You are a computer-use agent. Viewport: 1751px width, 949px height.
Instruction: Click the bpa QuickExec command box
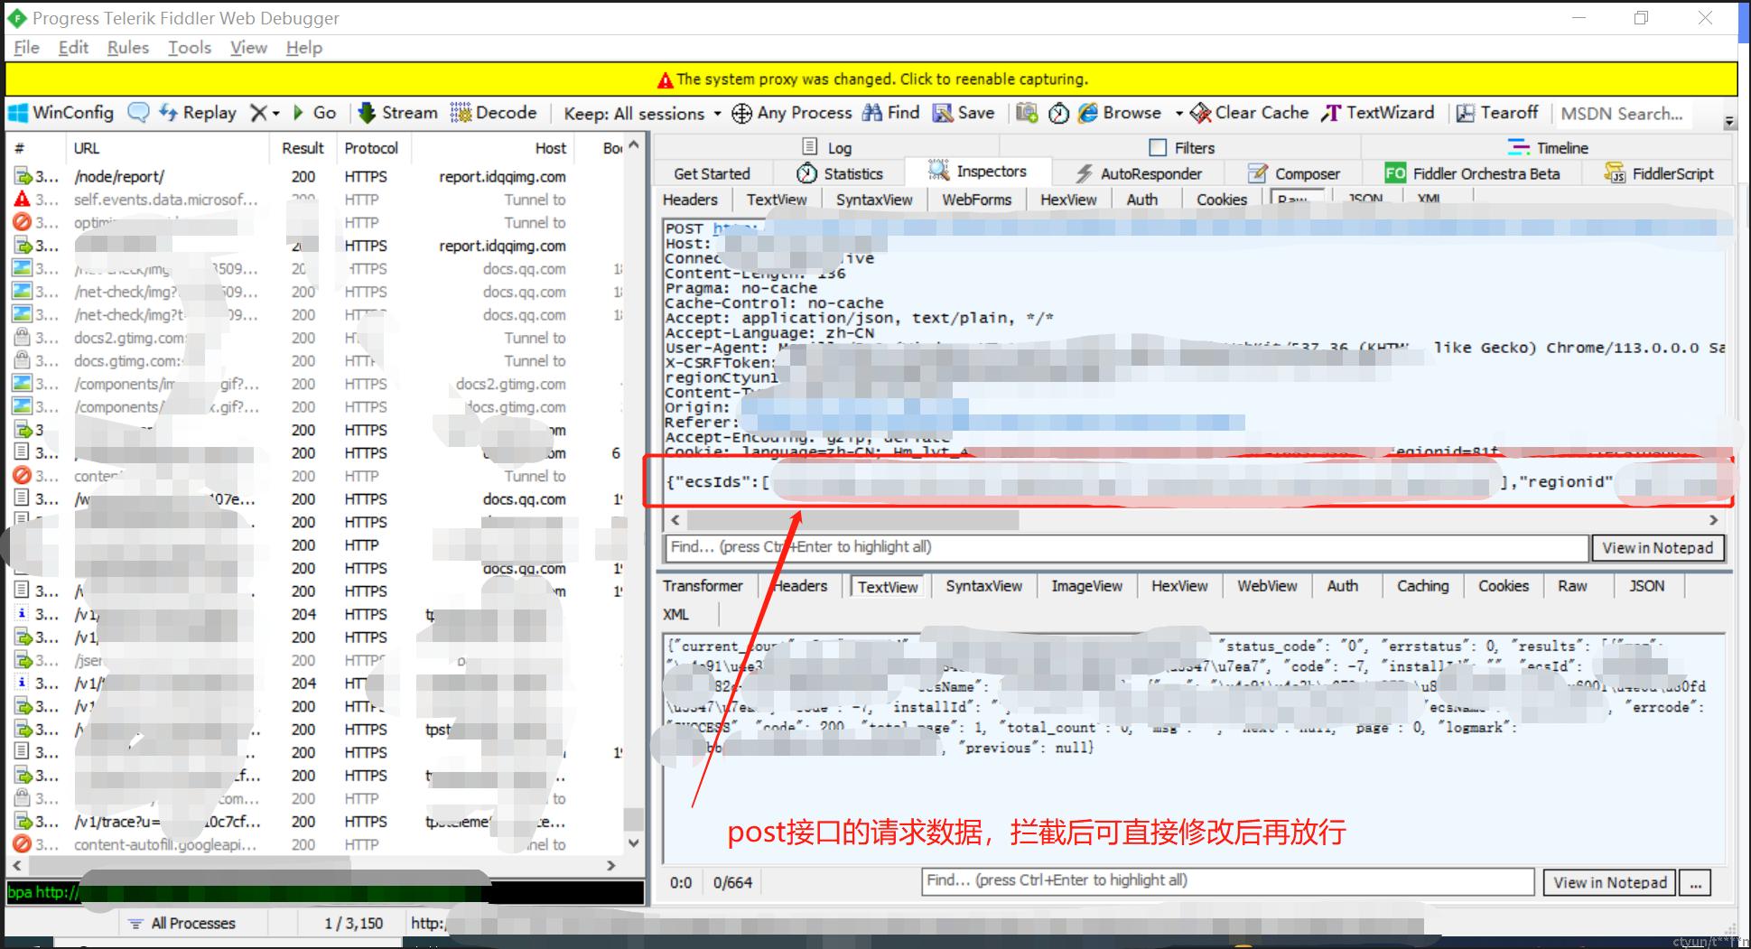(x=325, y=892)
